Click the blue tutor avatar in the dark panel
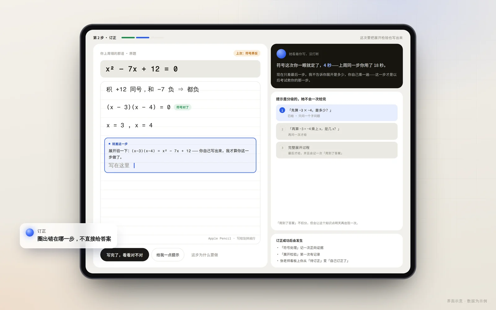Screen dimensions: 496x310 (x=281, y=54)
